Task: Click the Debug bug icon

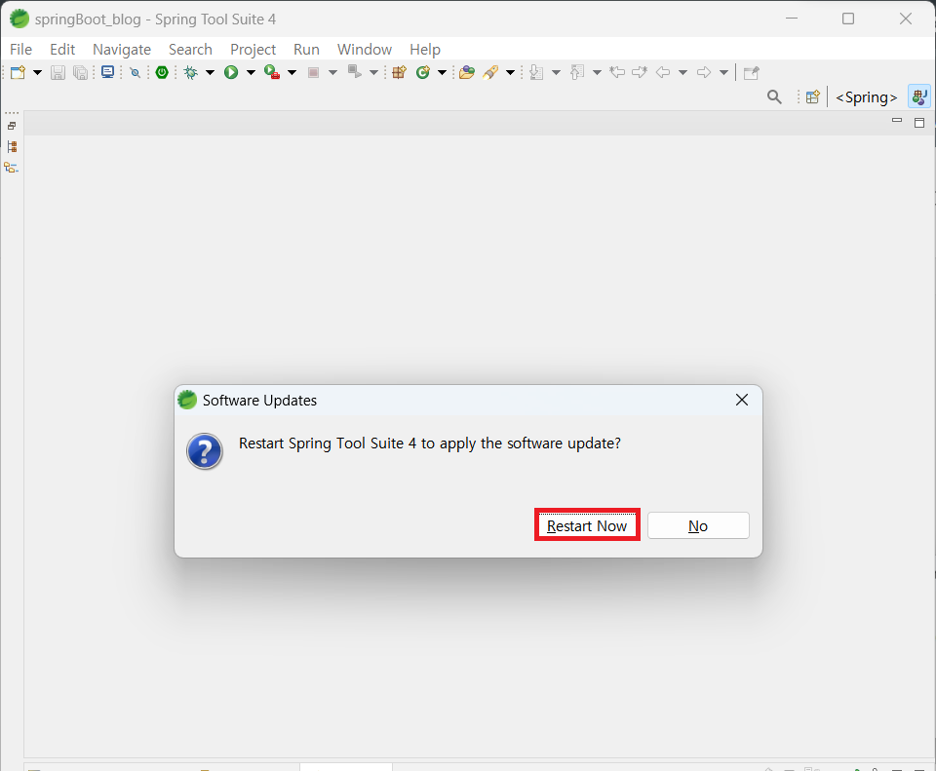Action: (191, 72)
